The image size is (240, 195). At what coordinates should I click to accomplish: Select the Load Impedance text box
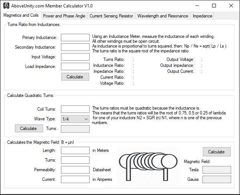pyautogui.click(x=75, y=66)
